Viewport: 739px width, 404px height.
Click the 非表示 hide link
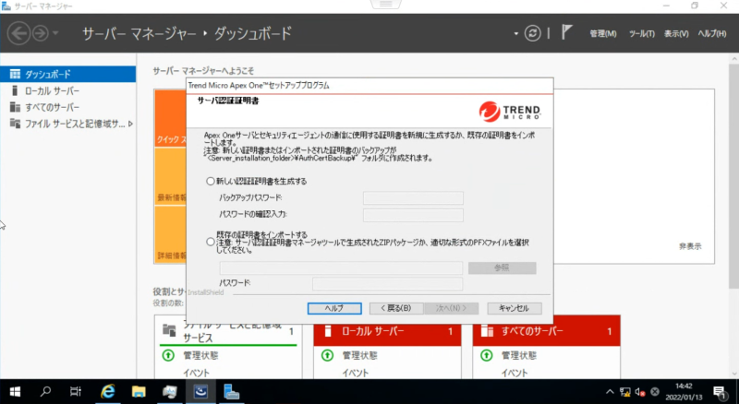pyautogui.click(x=690, y=246)
